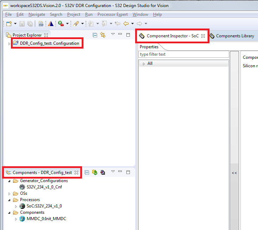This screenshot has width=258, height=230.
Task: Click the green refresh Generate Code icon
Action: (x=95, y=172)
